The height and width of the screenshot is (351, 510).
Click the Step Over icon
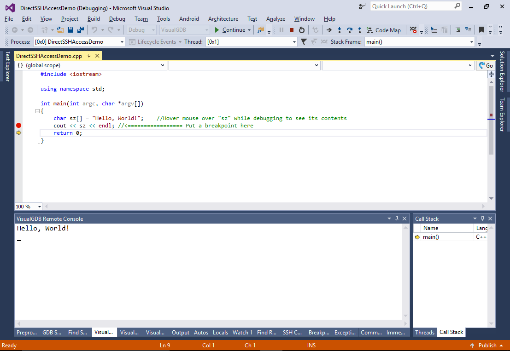(x=350, y=30)
